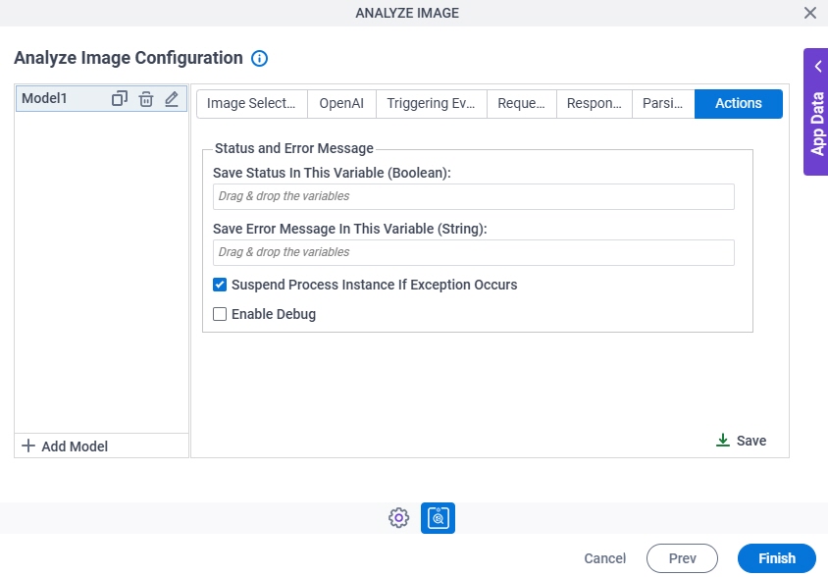Edit Model1 name with the pencil icon
828x577 pixels.
[x=172, y=99]
